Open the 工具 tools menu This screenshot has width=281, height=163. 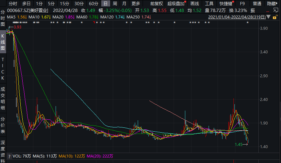(x=209, y=4)
